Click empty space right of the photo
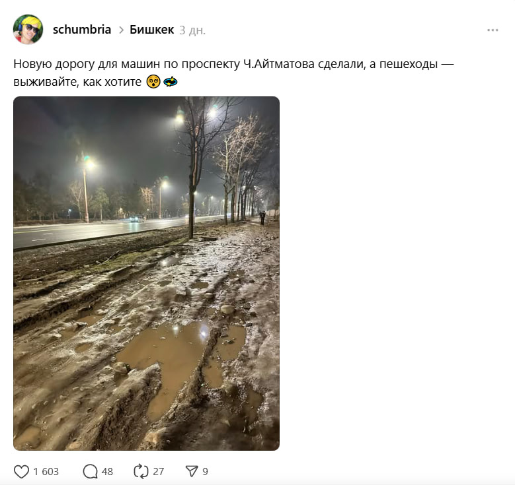Viewport: 515px width, 489px height. tap(394, 273)
